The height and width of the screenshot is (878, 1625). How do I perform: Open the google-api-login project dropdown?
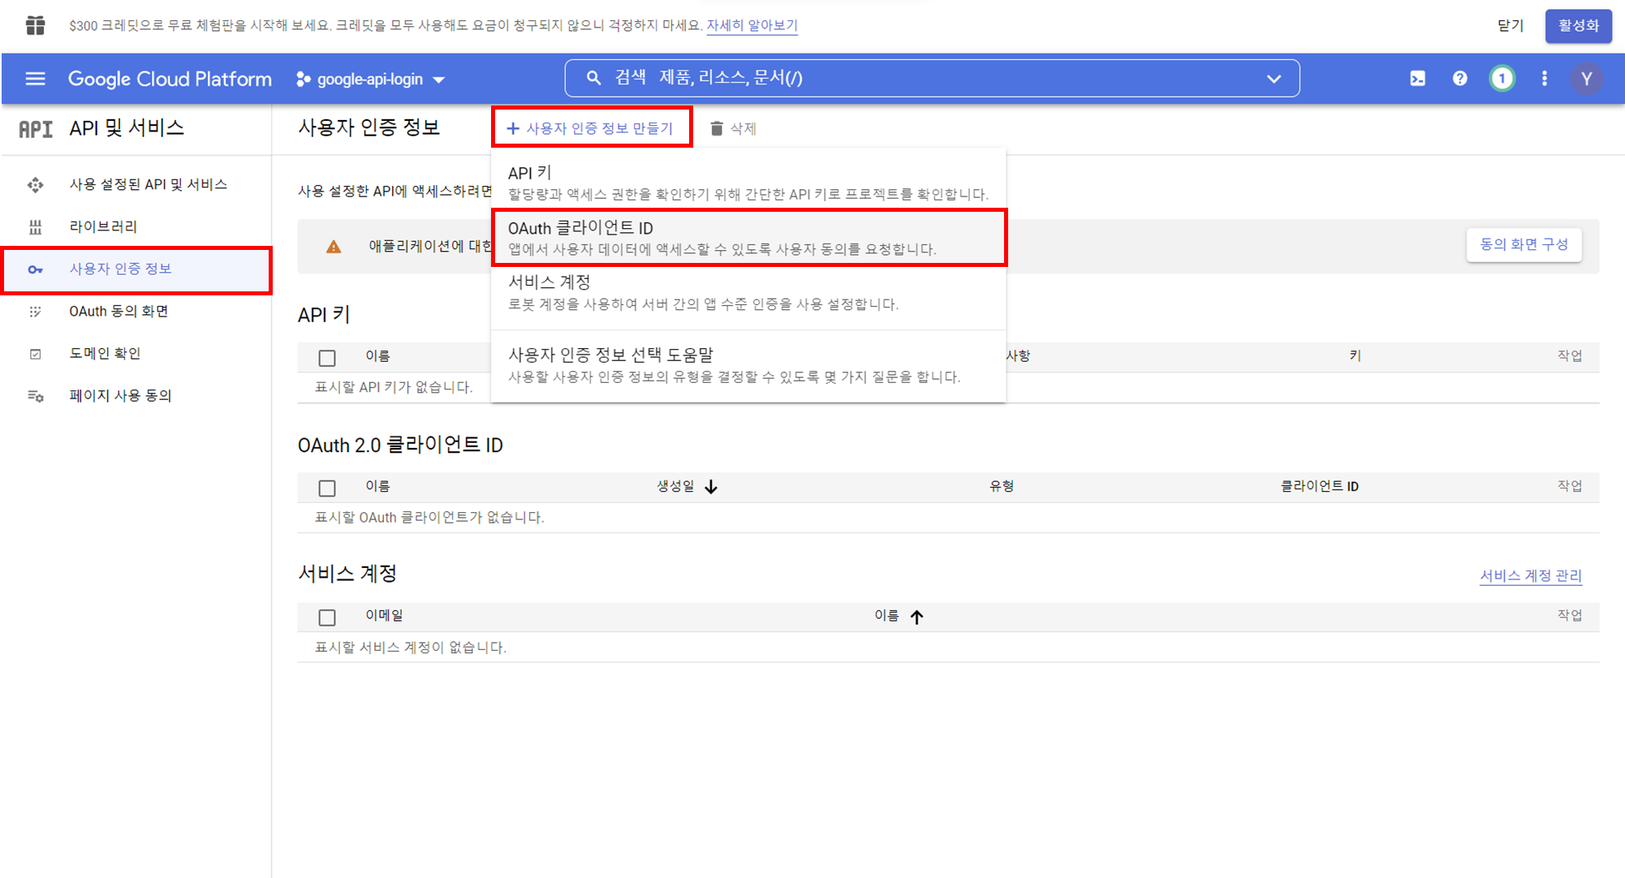tap(370, 79)
